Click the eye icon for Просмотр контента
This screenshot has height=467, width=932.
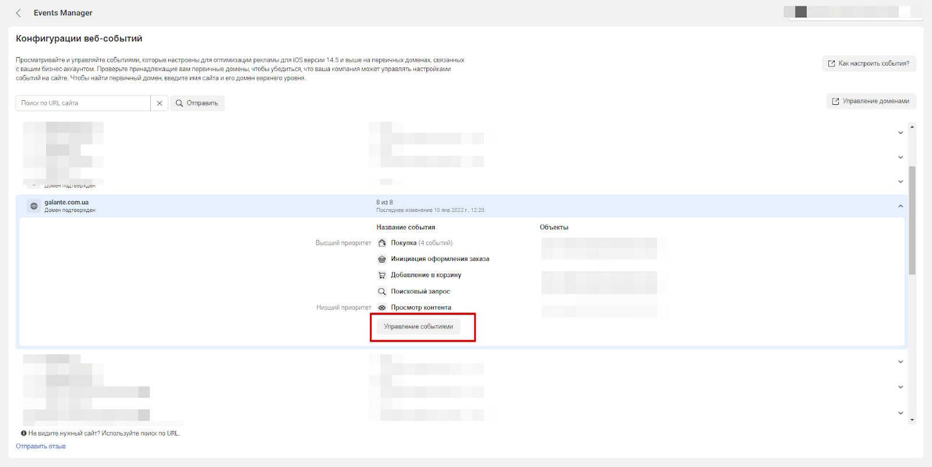coord(382,307)
